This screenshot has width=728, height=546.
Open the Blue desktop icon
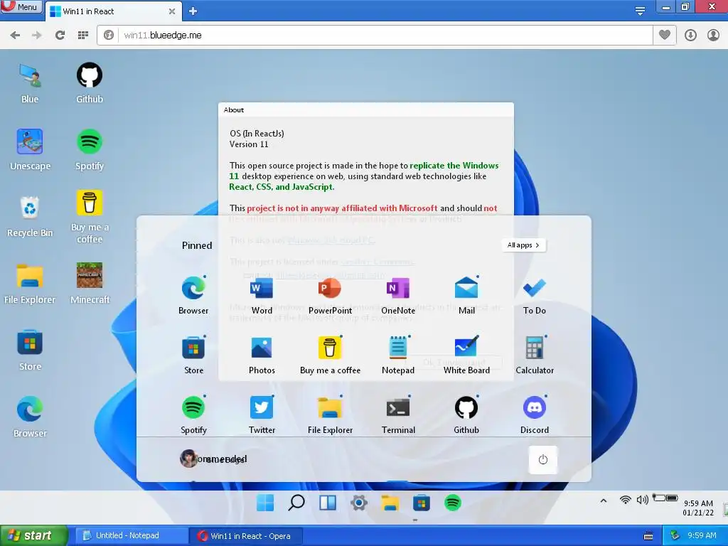(x=30, y=84)
